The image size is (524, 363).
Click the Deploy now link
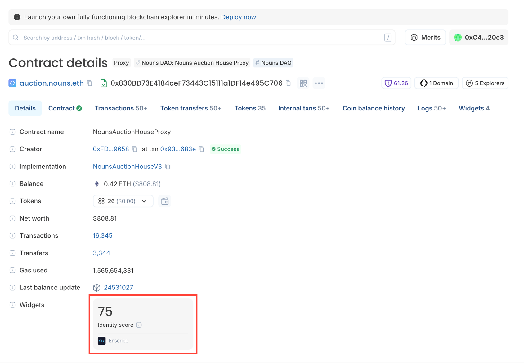(x=238, y=17)
